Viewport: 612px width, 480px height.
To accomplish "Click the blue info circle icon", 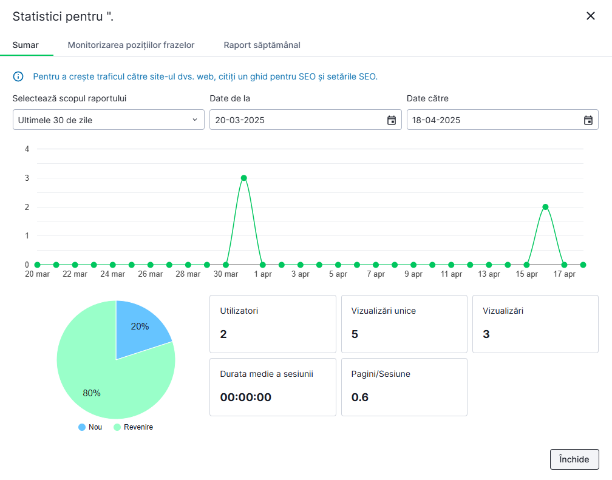I will [18, 76].
